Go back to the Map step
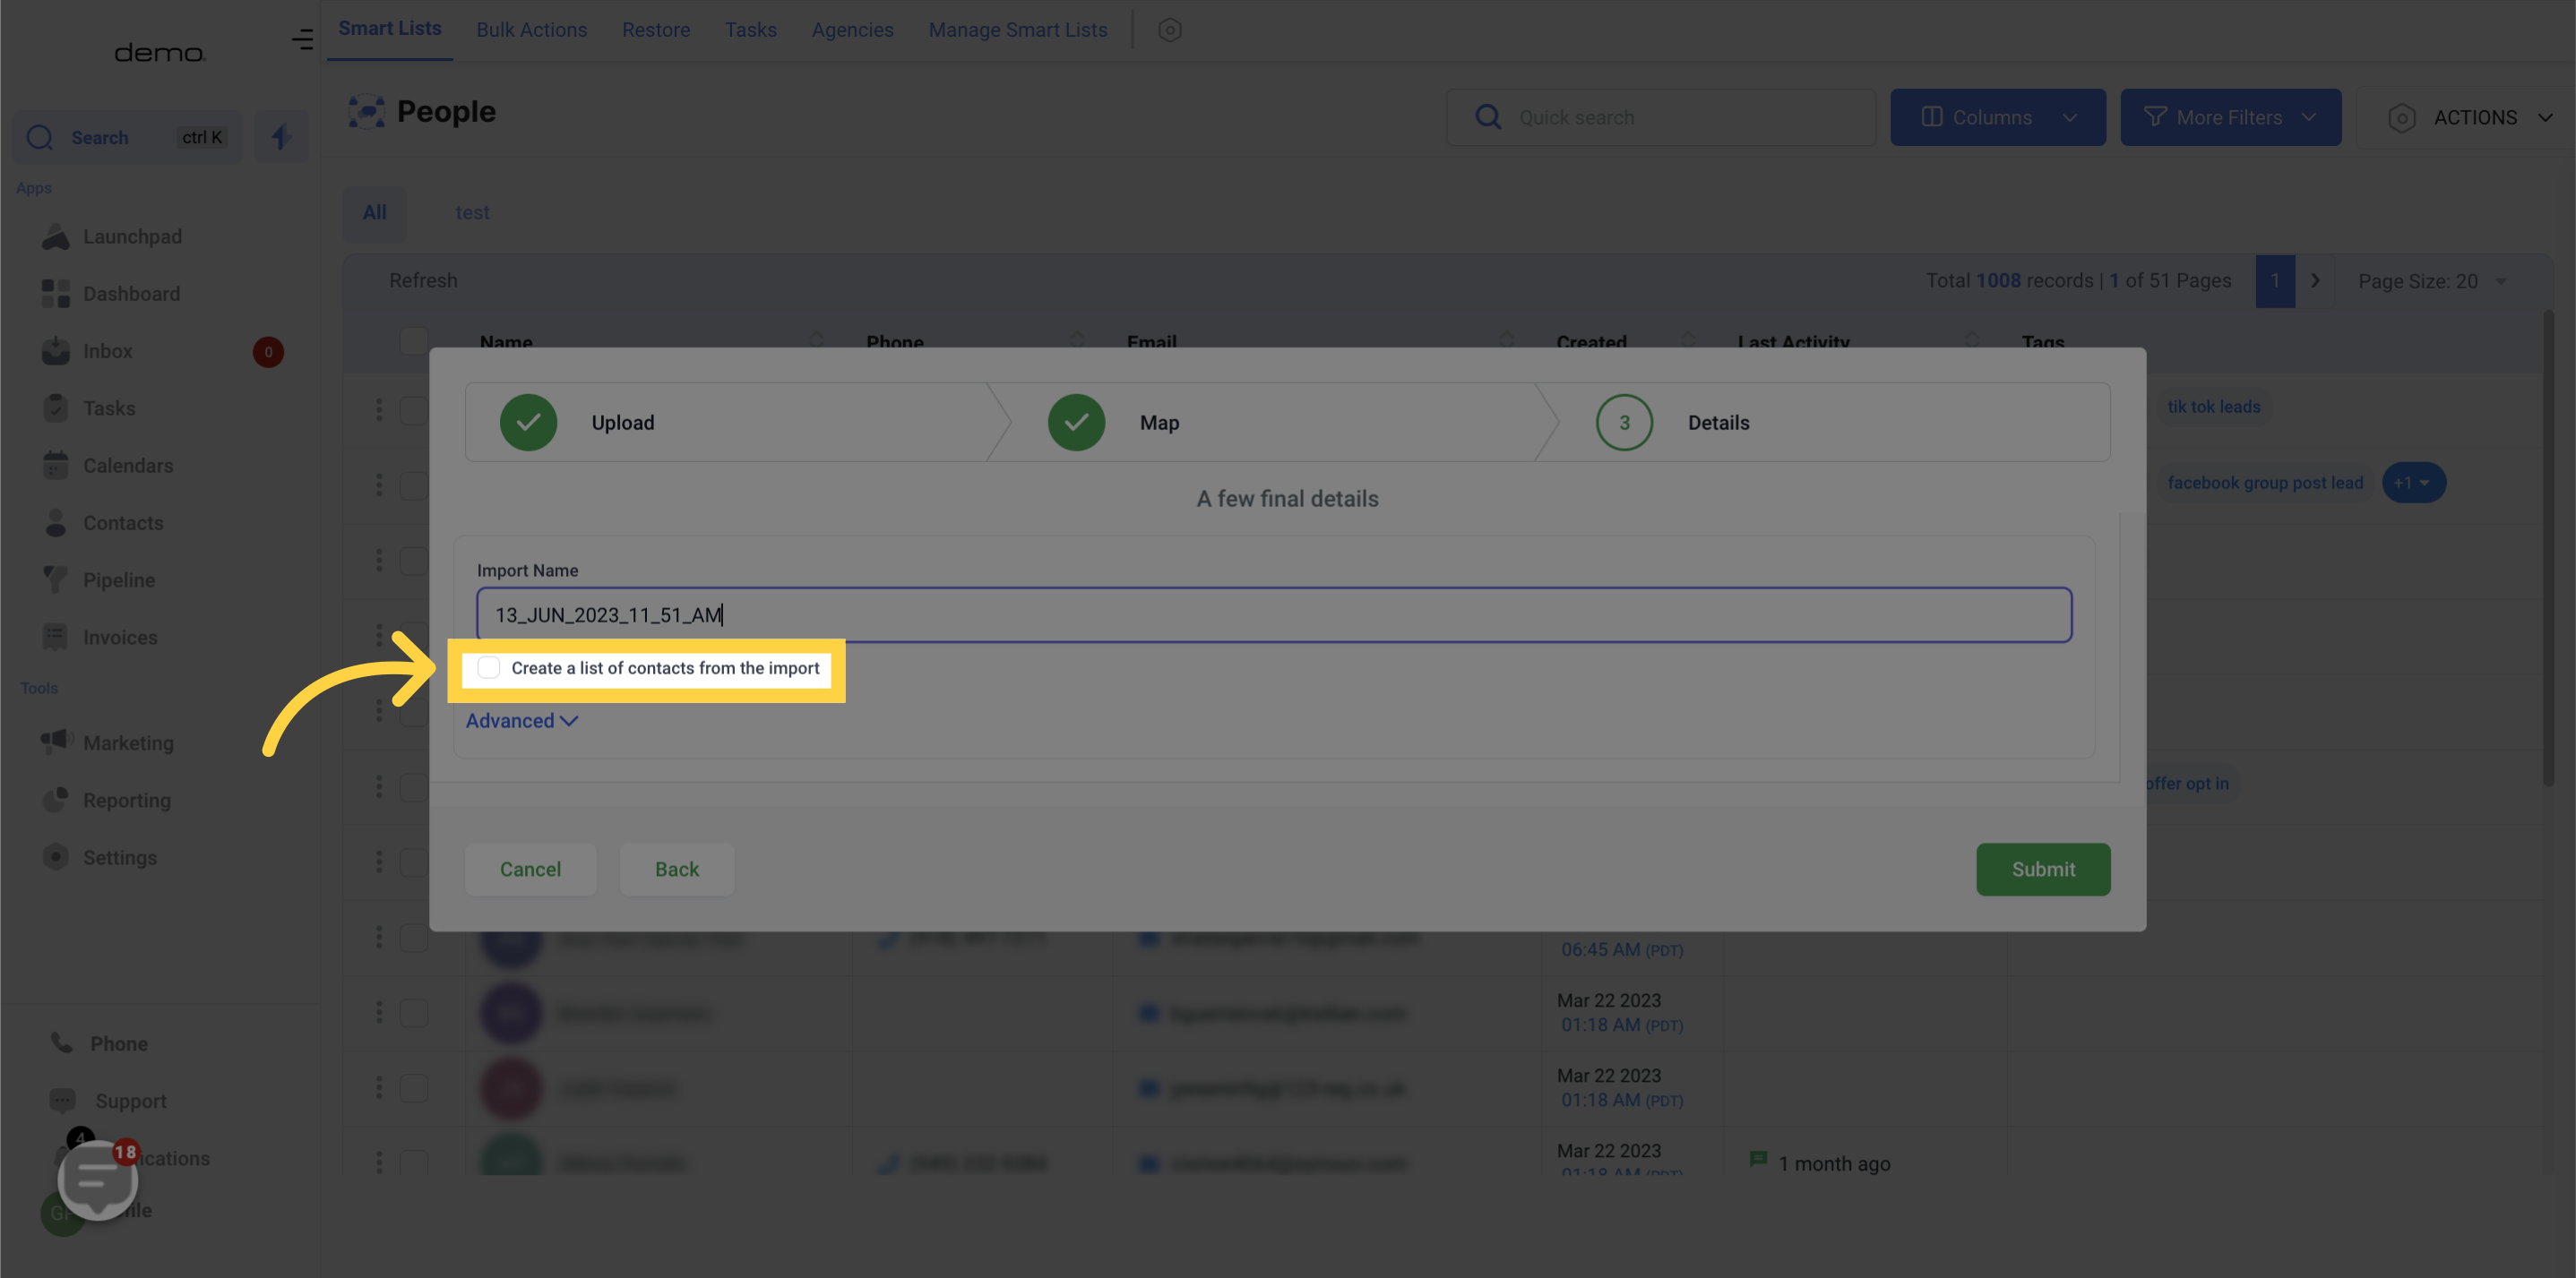Image resolution: width=2576 pixels, height=1278 pixels. point(676,870)
